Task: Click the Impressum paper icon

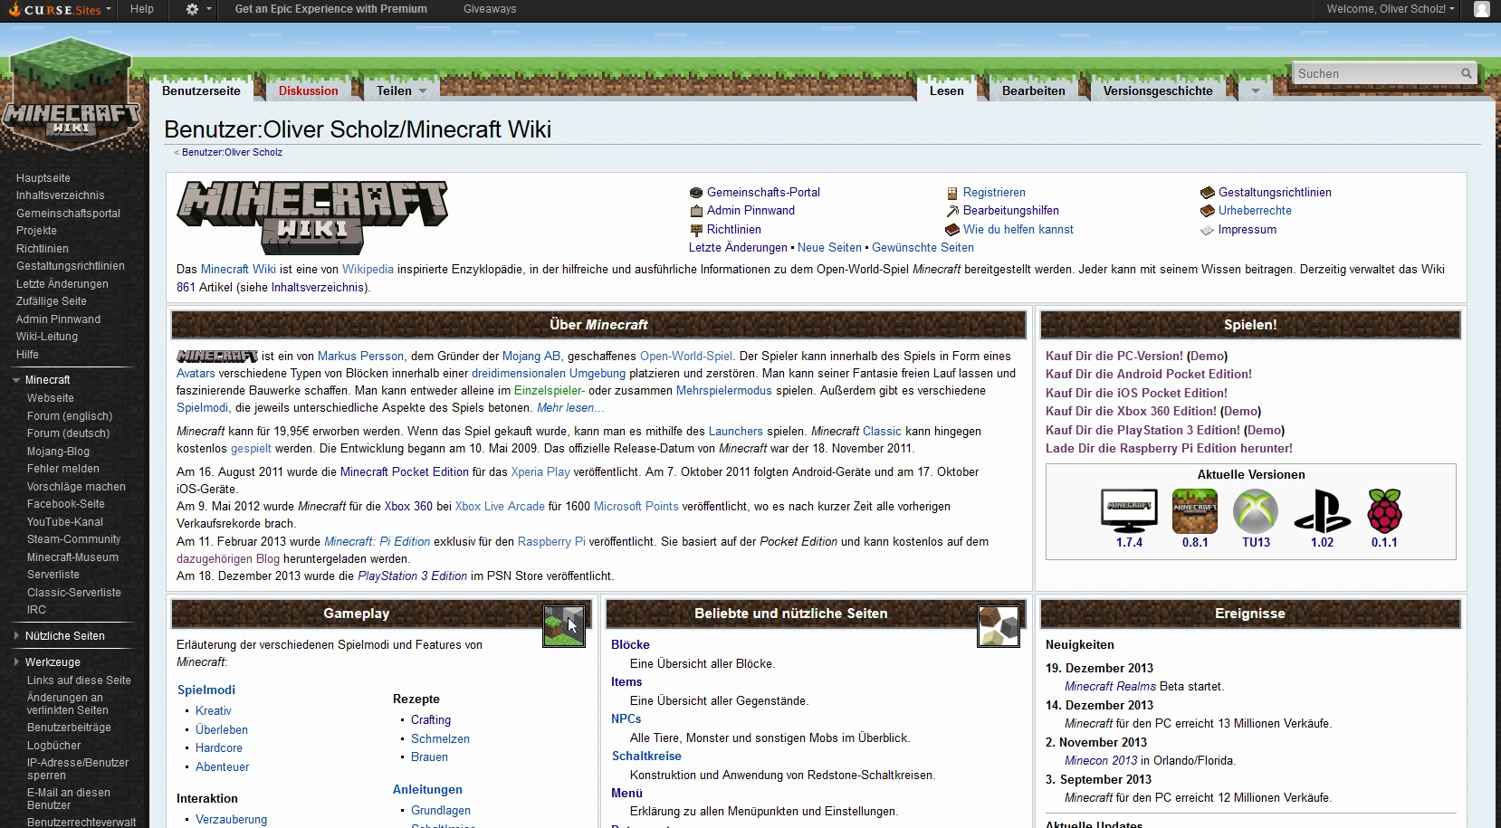Action: (x=1207, y=230)
